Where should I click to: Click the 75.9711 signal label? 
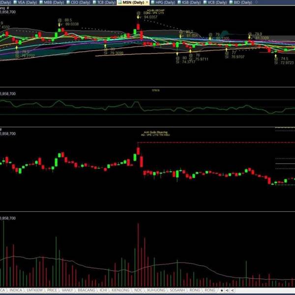202,59
